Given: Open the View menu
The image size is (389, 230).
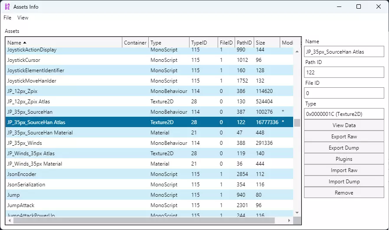Looking at the screenshot, I should tap(23, 18).
